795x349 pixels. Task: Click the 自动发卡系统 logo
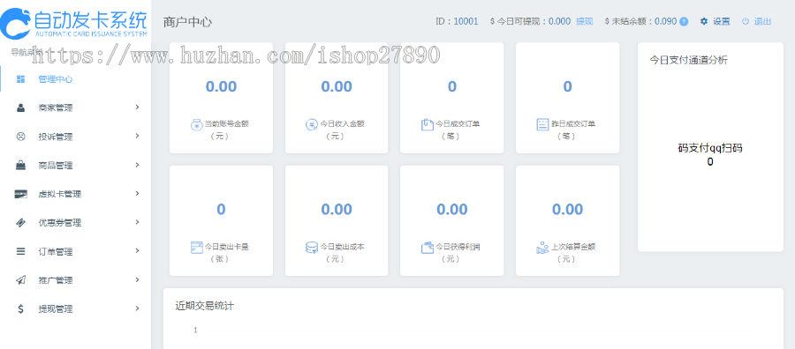(74, 23)
